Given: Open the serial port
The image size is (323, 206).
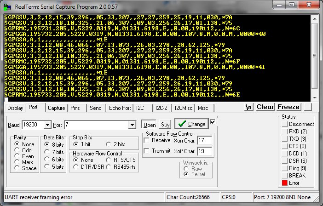Looking at the screenshot, I should (149, 125).
